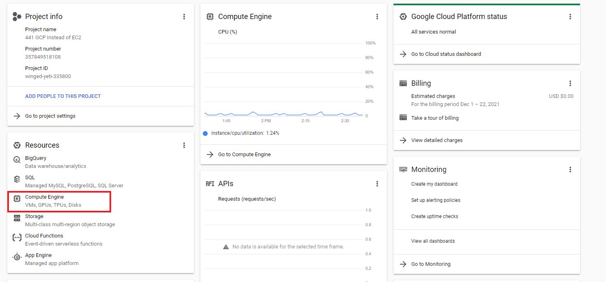Select Create uptime checks

[x=434, y=216]
